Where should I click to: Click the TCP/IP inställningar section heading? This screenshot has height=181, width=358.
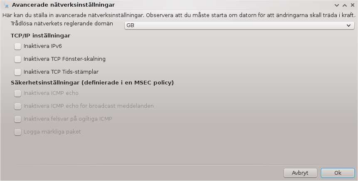(x=40, y=36)
